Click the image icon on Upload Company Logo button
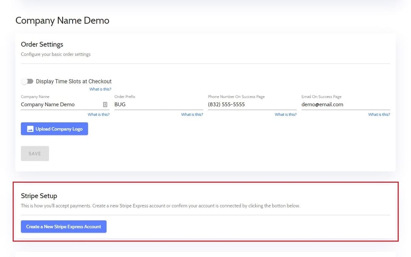411x257 pixels. [30, 129]
